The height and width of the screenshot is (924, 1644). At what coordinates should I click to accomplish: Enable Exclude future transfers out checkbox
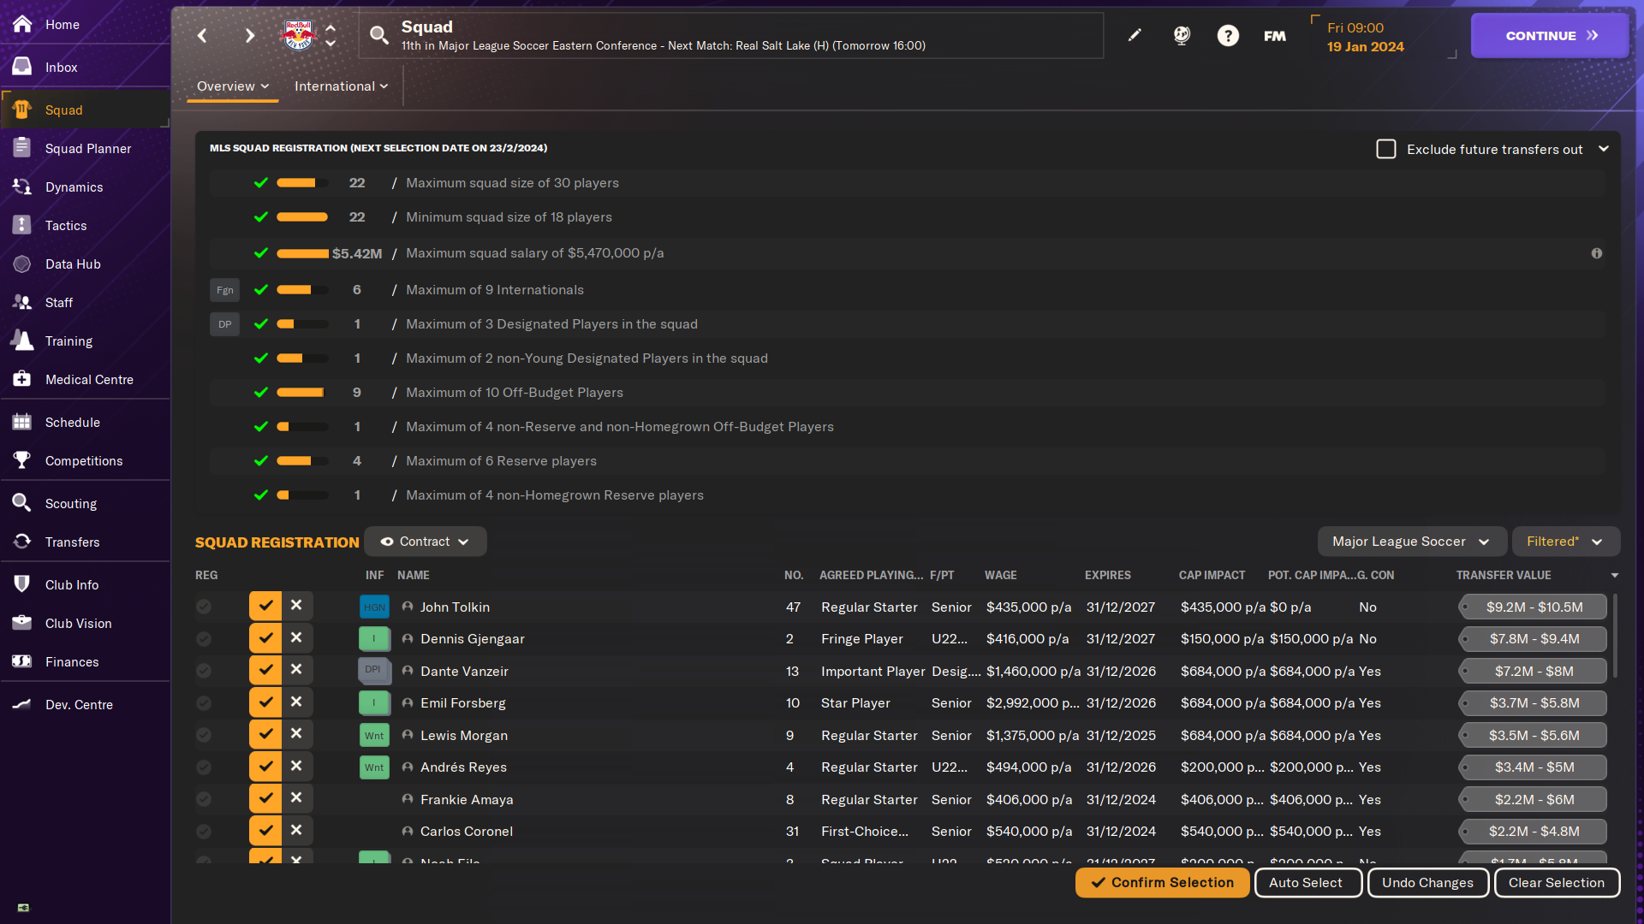point(1386,149)
